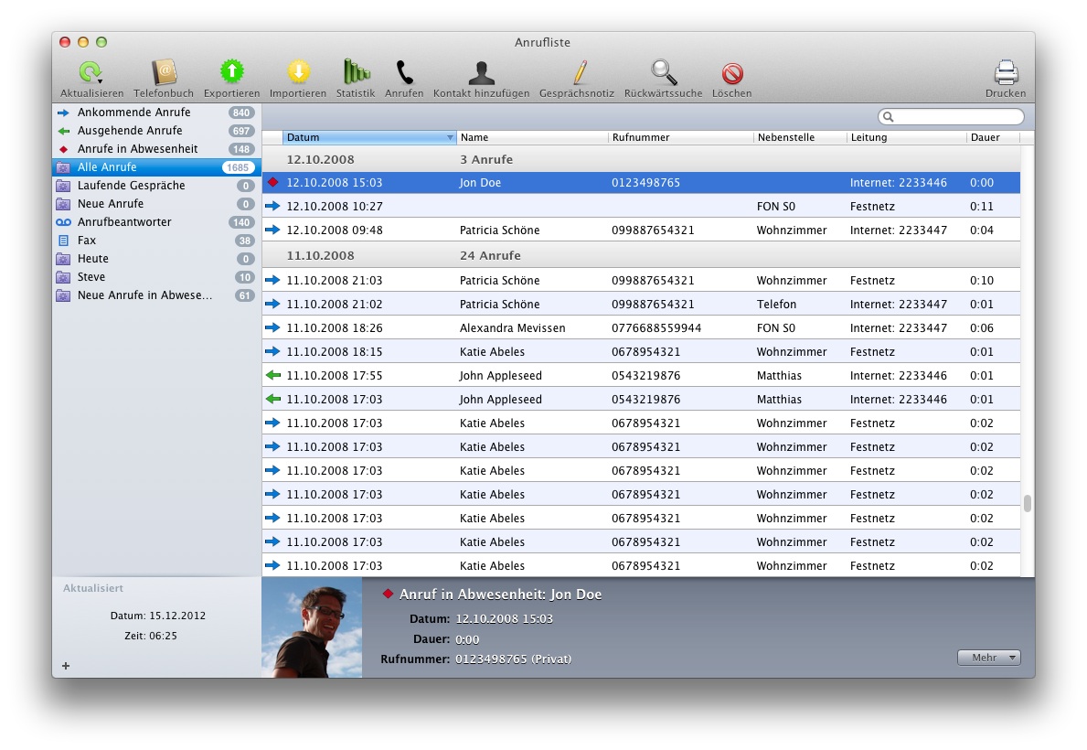Viewport: 1087px width, 750px height.
Task: Add contact with Kontakt hinzufügen icon
Action: click(x=481, y=73)
